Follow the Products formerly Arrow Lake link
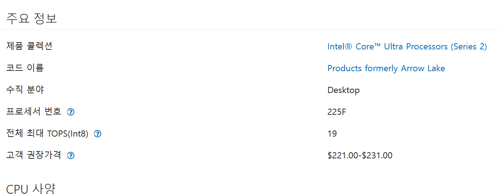500x194 pixels. tap(386, 68)
